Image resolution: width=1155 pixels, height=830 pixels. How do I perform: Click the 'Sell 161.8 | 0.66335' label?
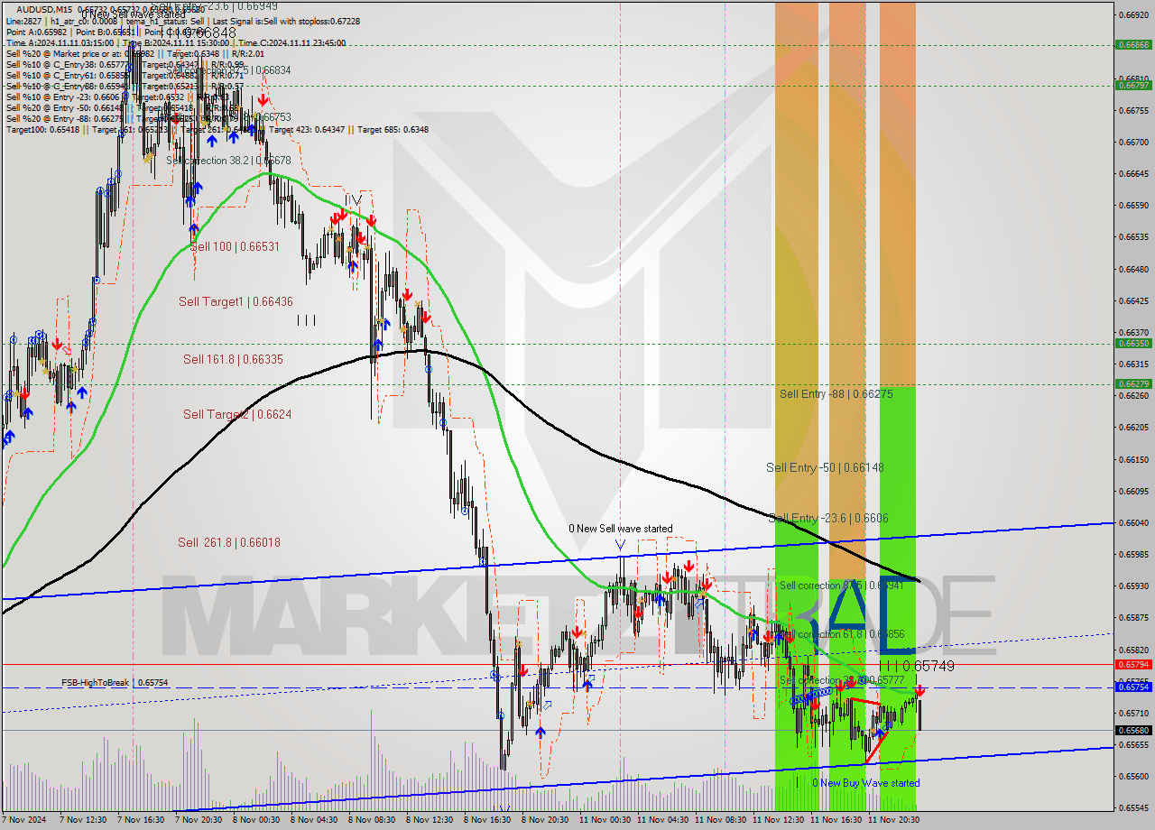[x=233, y=359]
